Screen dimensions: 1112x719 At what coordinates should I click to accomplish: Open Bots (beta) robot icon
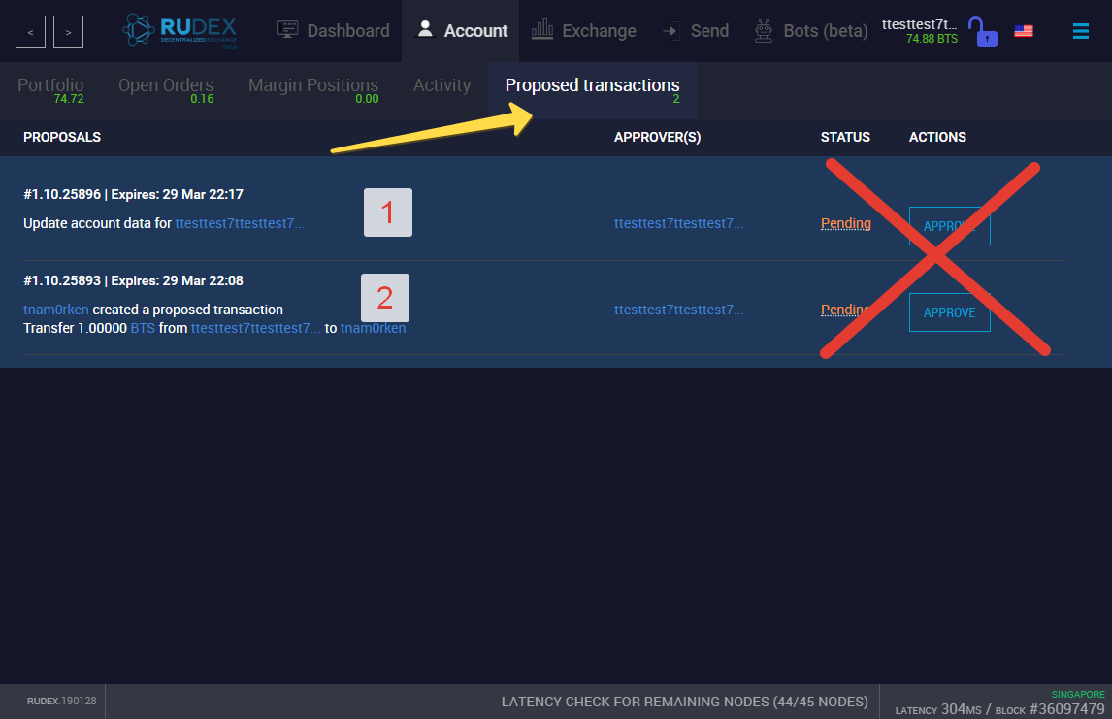pyautogui.click(x=763, y=30)
